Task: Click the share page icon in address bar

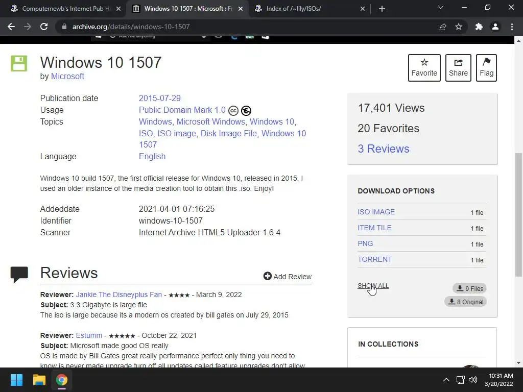Action: [442, 27]
